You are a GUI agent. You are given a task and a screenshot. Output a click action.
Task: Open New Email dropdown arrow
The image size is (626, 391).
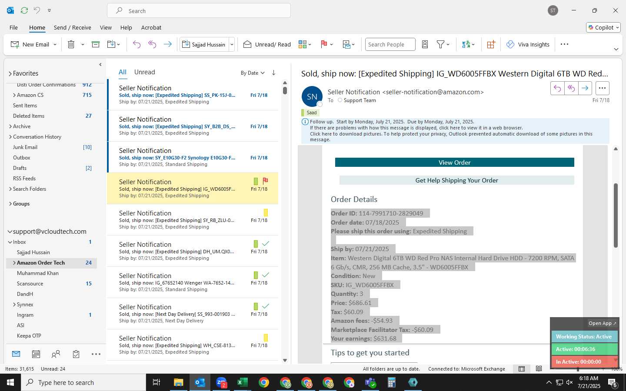pyautogui.click(x=55, y=44)
